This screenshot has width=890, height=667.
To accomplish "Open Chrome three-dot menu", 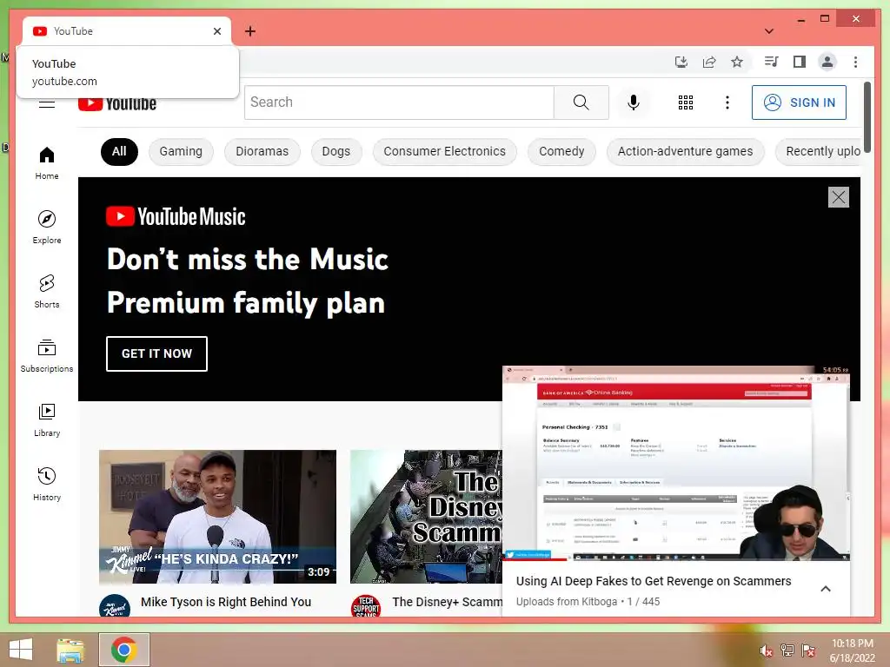I will click(855, 62).
